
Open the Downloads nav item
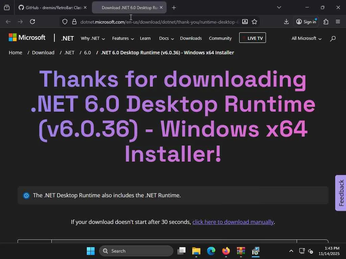click(191, 38)
